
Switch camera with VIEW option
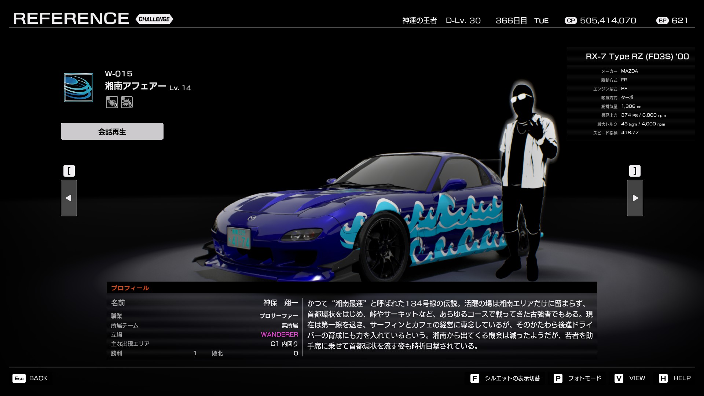(x=637, y=378)
